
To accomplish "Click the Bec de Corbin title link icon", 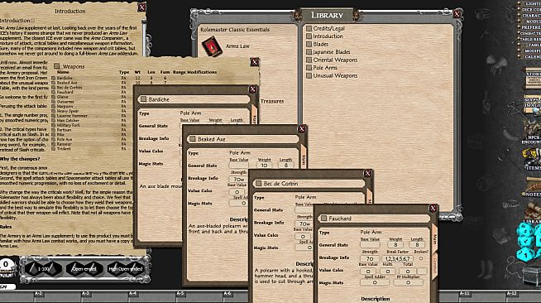I will click(258, 184).
